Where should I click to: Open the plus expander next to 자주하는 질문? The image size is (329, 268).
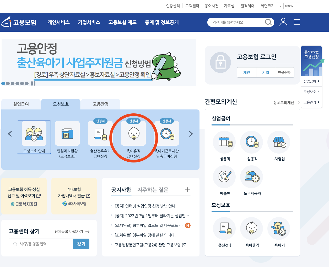(188, 190)
